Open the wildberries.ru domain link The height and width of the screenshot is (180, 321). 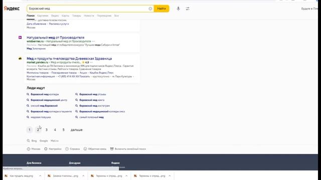tap(35, 41)
